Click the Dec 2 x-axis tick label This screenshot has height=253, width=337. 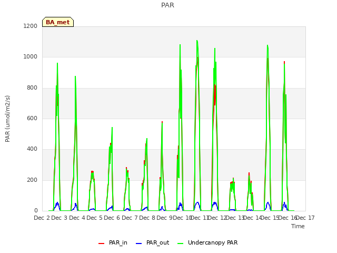(42, 218)
